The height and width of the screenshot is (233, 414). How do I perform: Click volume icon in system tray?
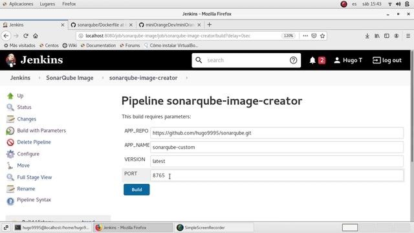[x=398, y=4]
